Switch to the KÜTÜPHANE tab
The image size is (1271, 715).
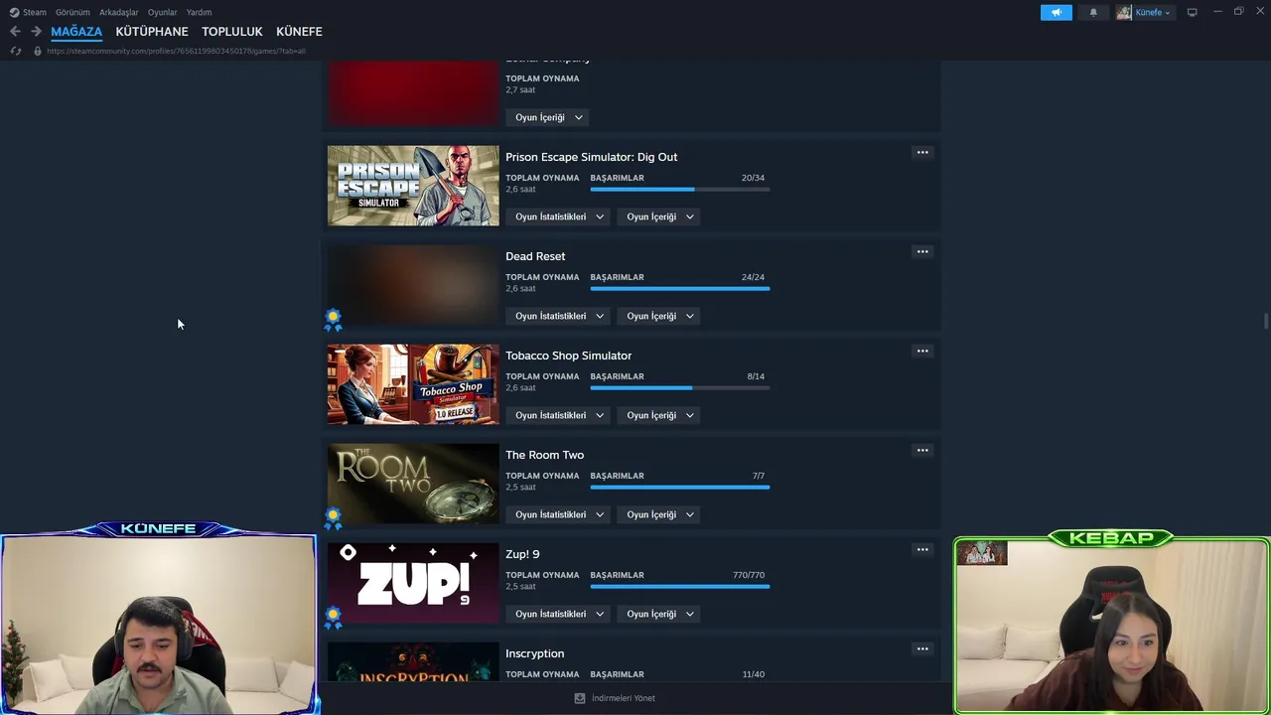tap(152, 32)
